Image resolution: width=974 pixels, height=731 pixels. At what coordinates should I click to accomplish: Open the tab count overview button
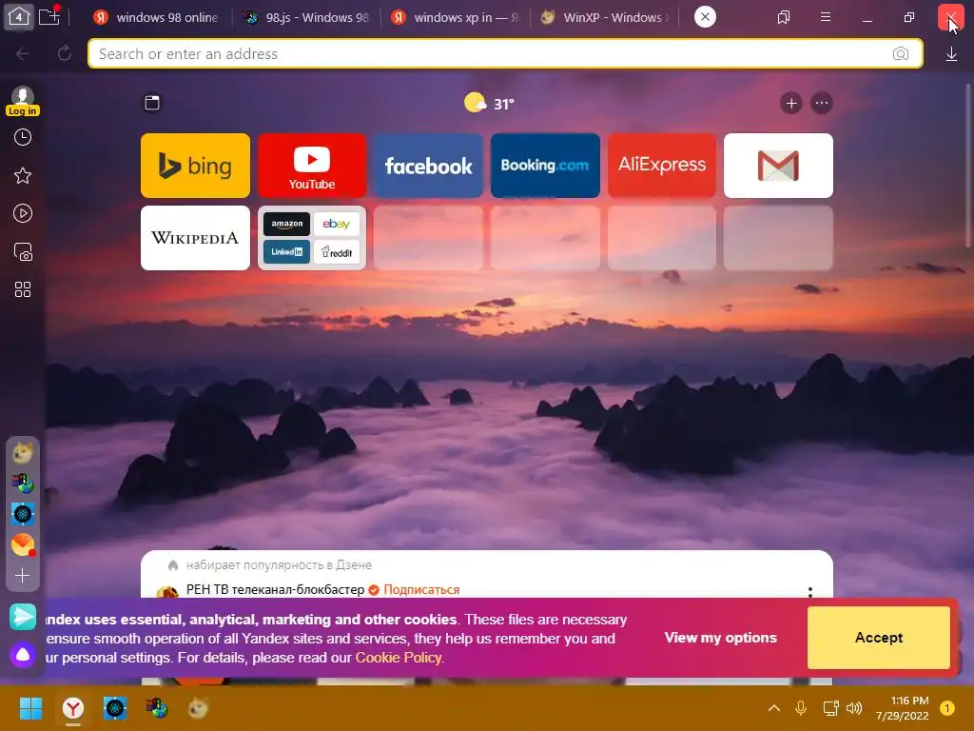pyautogui.click(x=19, y=17)
